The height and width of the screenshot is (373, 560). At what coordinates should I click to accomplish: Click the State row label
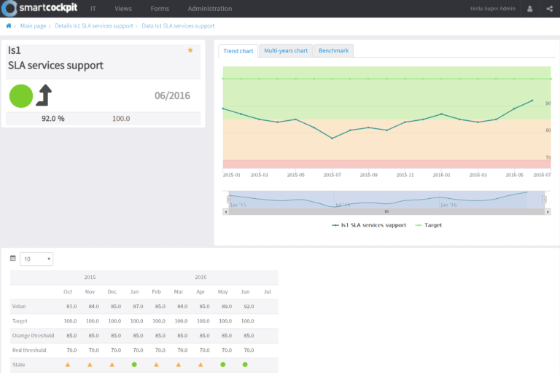click(x=18, y=365)
